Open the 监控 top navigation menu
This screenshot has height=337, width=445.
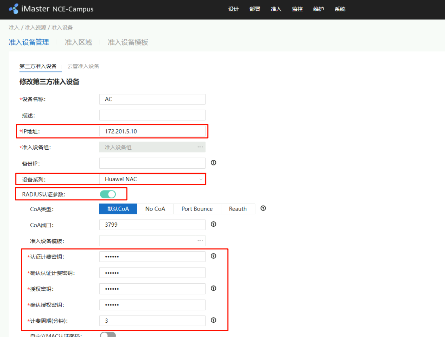click(297, 9)
